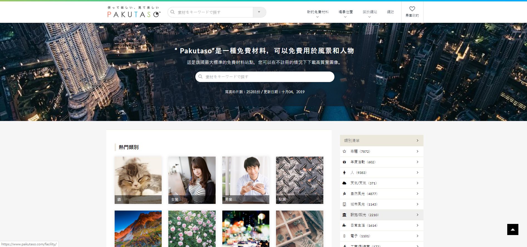This screenshot has height=247, width=527.
Task: Click the person icon beside 人 category
Action: pos(344,172)
